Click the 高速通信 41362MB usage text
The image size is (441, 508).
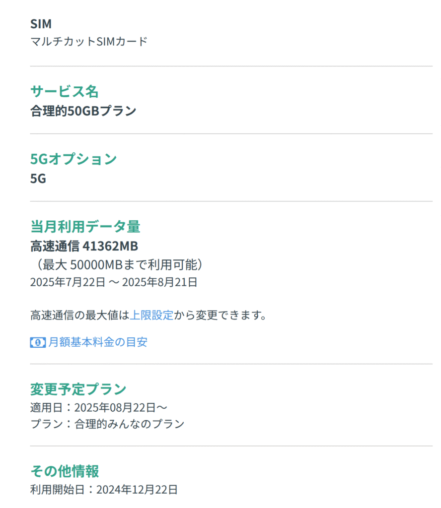(84, 246)
